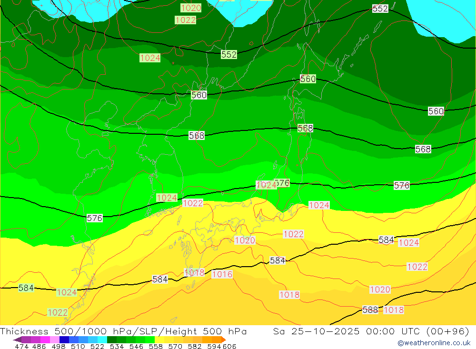Click the '1024' label overlapping the 576 label
This screenshot has height=349, width=476.
click(266, 185)
